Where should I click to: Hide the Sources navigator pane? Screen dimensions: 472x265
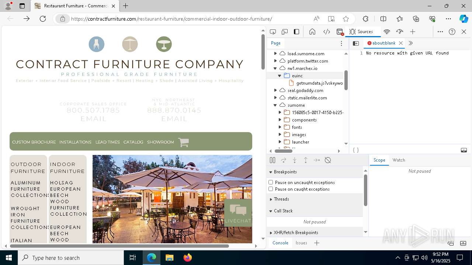click(356, 43)
